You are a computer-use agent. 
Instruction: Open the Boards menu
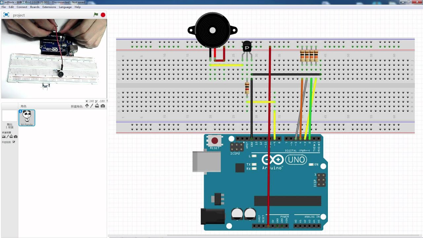35,7
